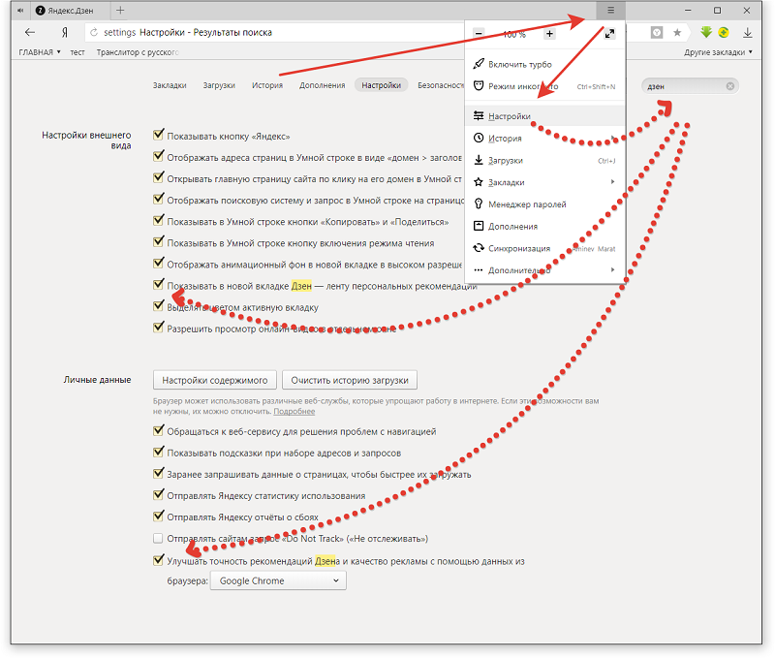775x658 pixels.
Task: Switch to the Закладки settings tab
Action: (170, 85)
